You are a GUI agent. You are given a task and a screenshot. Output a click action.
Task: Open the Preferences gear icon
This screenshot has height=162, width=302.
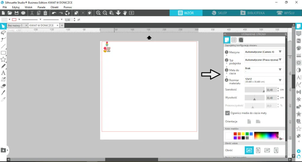pos(299,151)
